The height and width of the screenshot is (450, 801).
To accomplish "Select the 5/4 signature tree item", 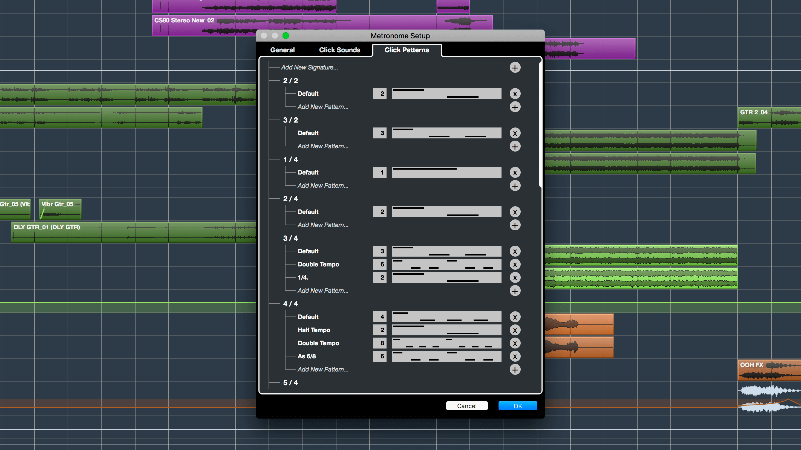I will click(x=290, y=382).
